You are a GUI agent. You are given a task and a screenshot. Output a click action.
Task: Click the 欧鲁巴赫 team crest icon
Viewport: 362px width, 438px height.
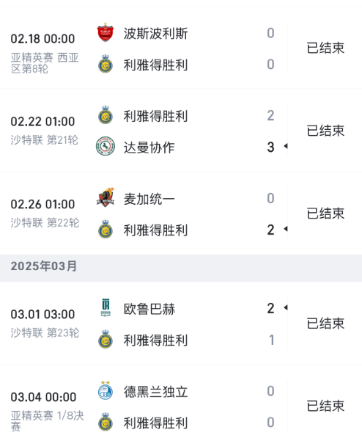(x=106, y=307)
